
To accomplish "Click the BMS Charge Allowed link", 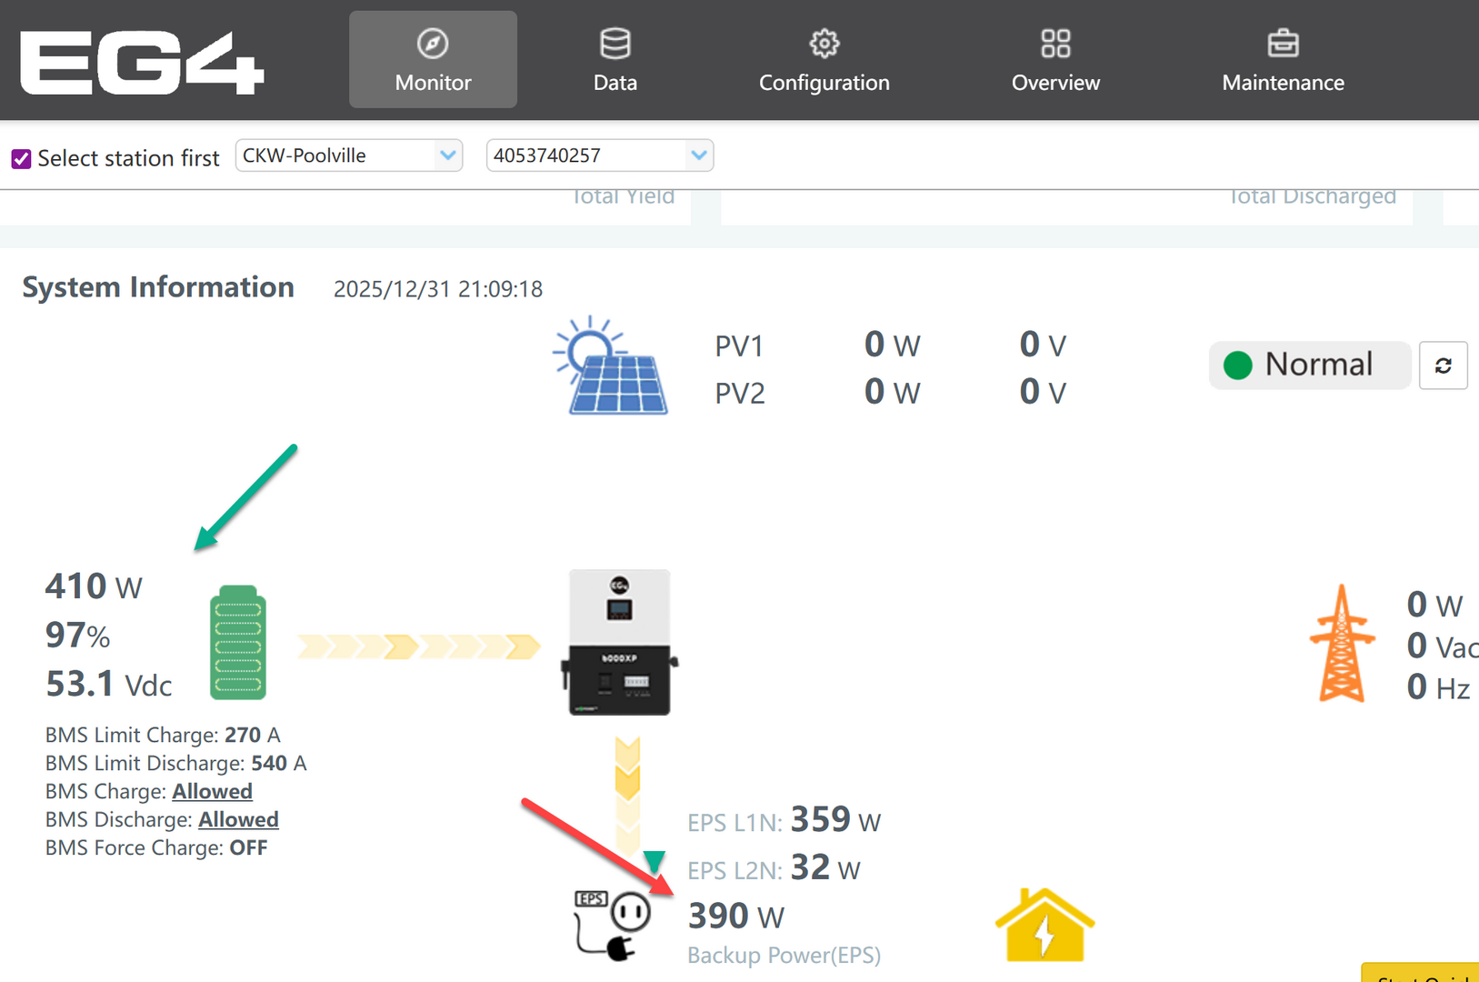I will click(x=213, y=791).
